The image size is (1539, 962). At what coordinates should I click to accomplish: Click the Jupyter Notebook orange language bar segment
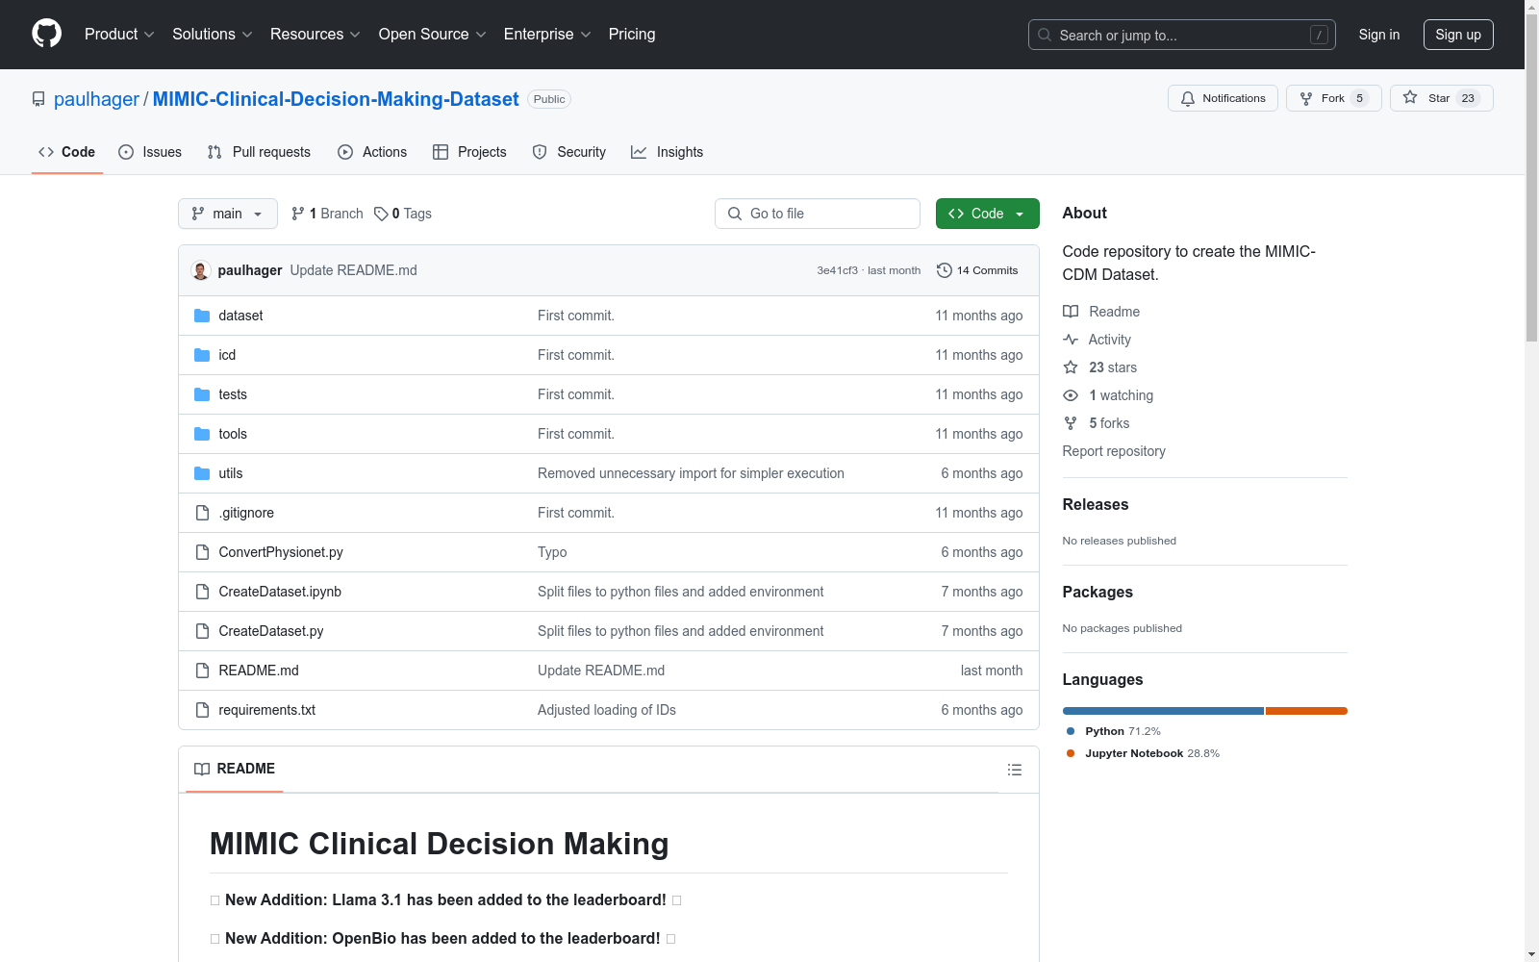1306,711
